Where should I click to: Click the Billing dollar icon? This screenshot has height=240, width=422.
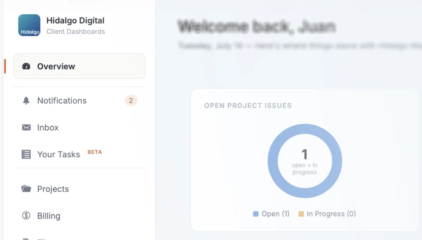coord(26,216)
